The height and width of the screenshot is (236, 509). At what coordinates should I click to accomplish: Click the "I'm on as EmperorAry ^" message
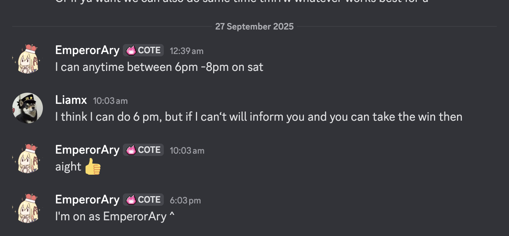[115, 216]
